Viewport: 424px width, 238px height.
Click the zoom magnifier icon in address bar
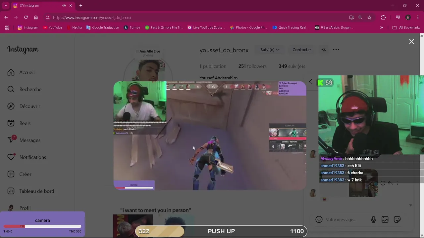click(x=360, y=18)
